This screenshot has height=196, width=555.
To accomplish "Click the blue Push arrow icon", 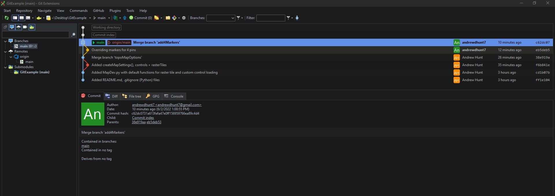I will point(125,18).
